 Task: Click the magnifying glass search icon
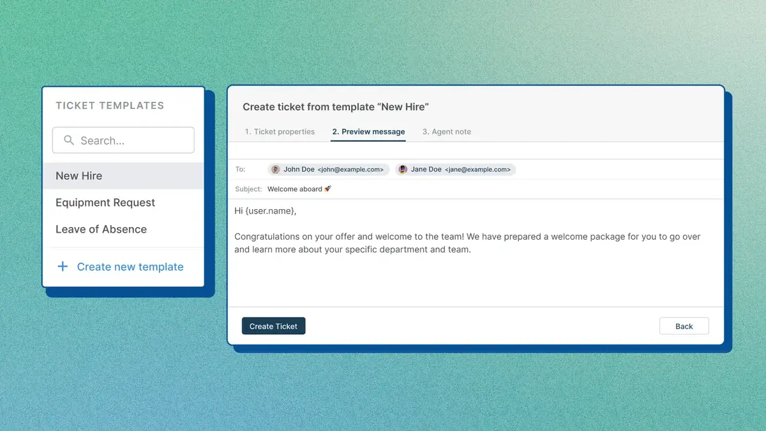click(68, 140)
